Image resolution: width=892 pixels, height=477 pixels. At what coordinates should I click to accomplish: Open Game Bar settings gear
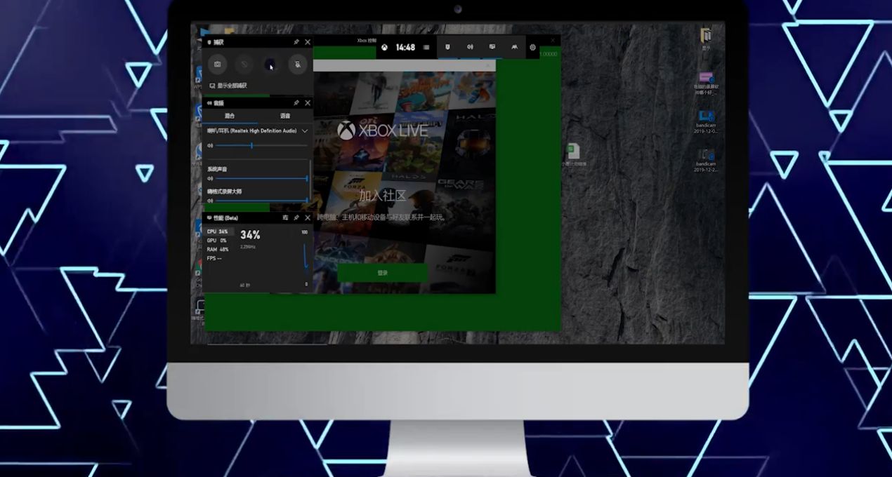pos(533,47)
